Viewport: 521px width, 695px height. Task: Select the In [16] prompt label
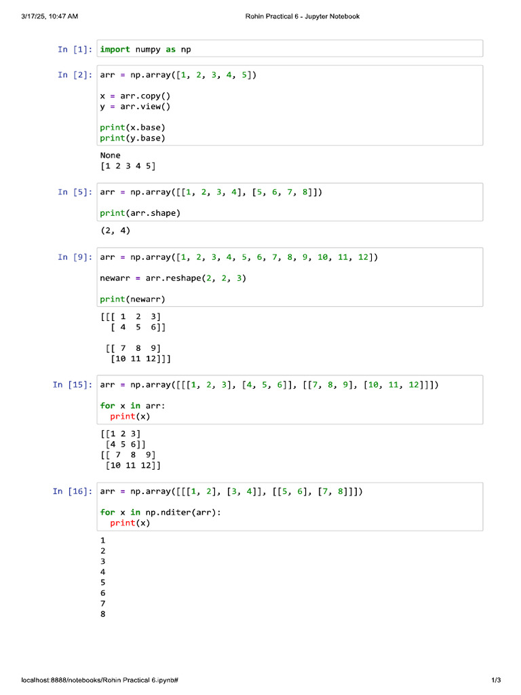[72, 491]
